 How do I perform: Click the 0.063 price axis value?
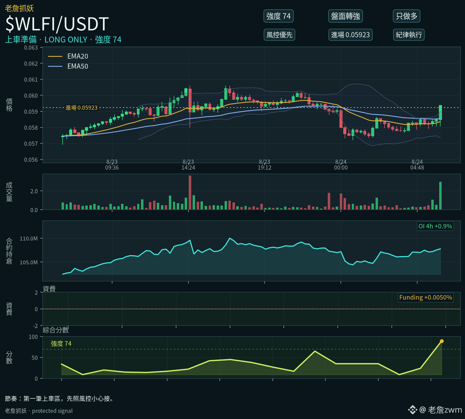31,48
